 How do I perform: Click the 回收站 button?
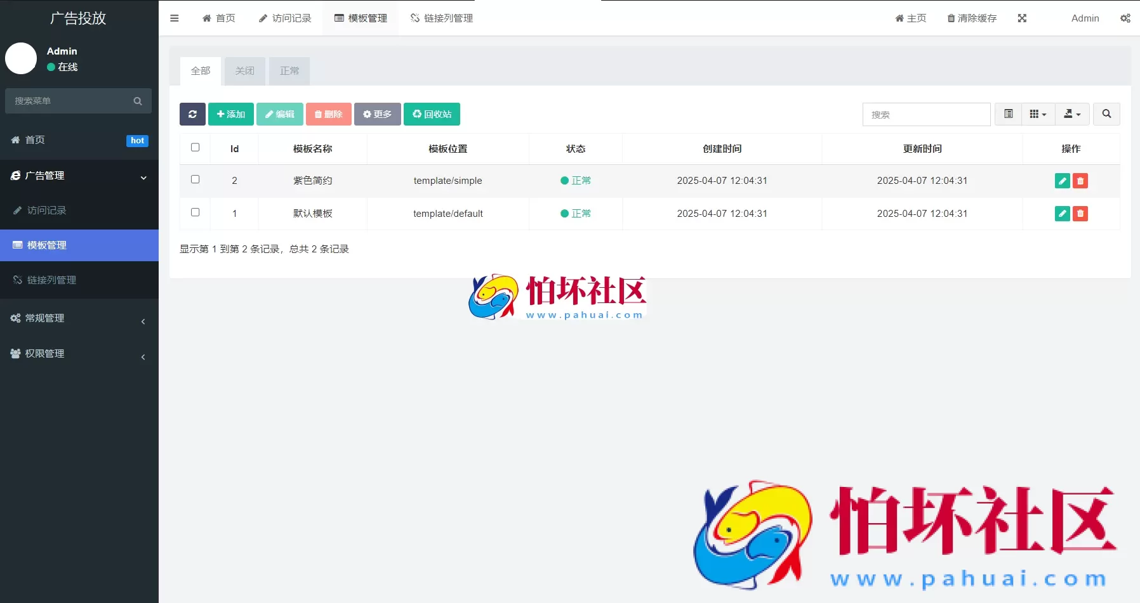432,114
